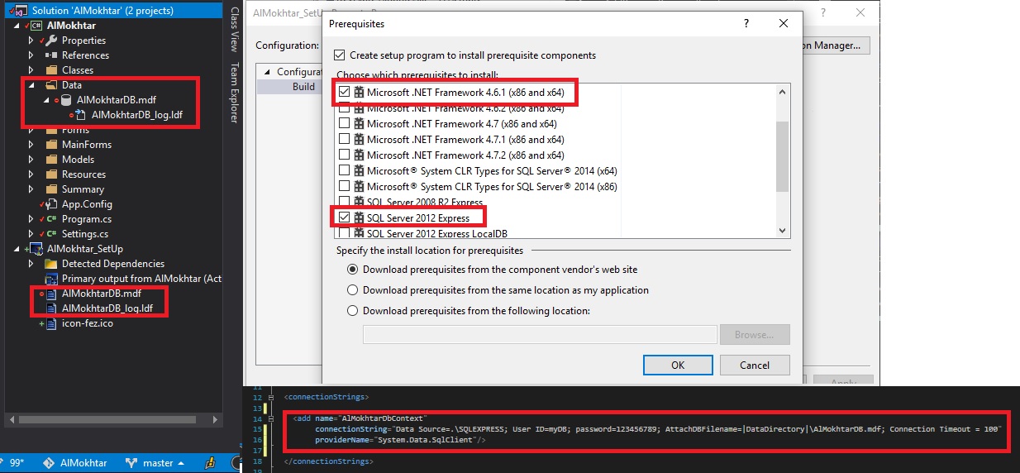The height and width of the screenshot is (473, 1020).
Task: Toggle Create setup program to install prerequisite components
Action: click(x=340, y=55)
